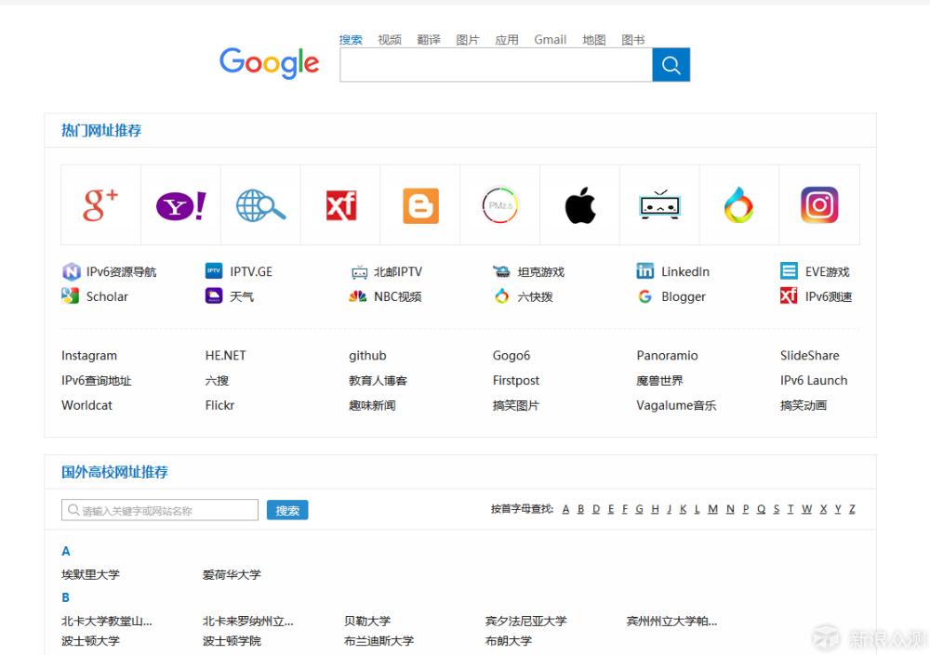Jump to letter W in alphabet index
Screen dimensions: 930x655
point(806,509)
